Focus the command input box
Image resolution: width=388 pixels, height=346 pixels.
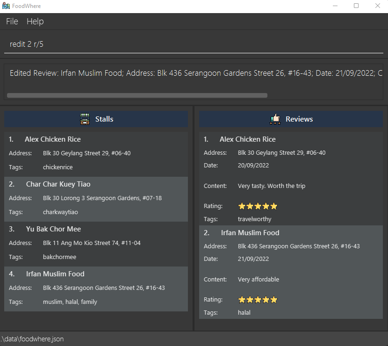[194, 44]
